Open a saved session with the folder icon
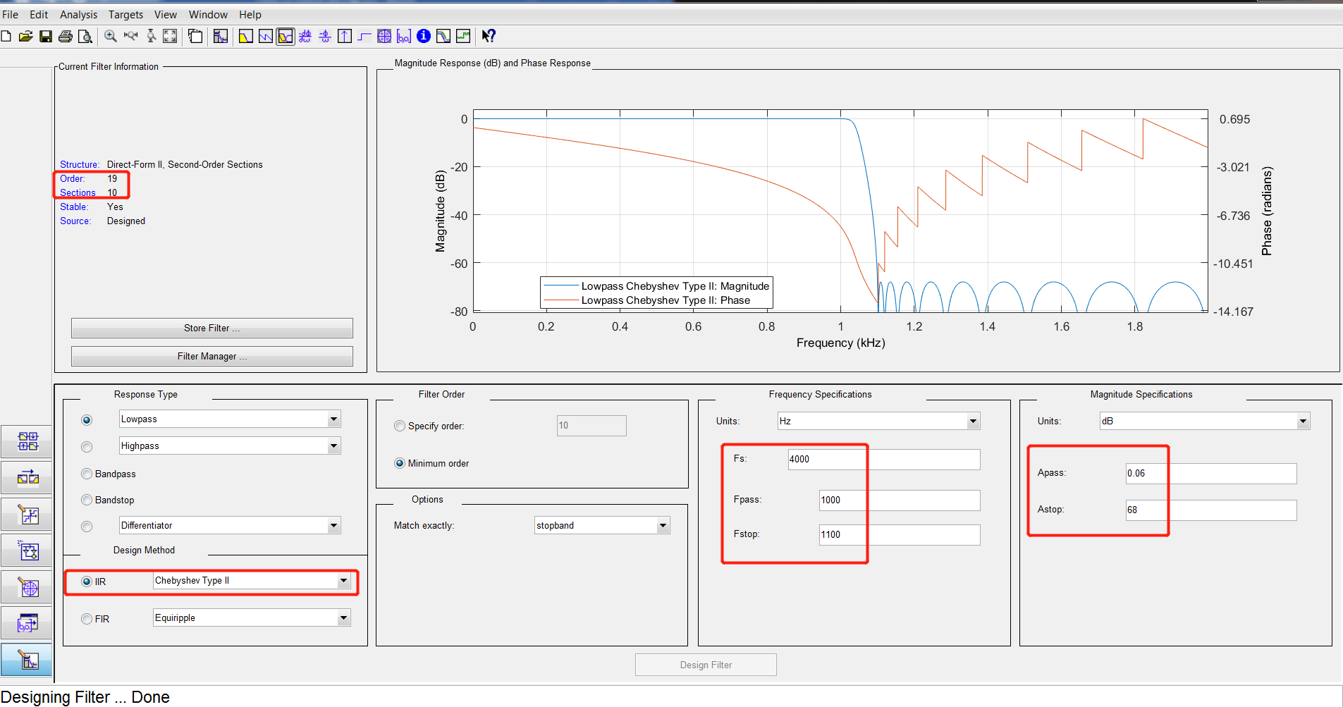 point(26,36)
